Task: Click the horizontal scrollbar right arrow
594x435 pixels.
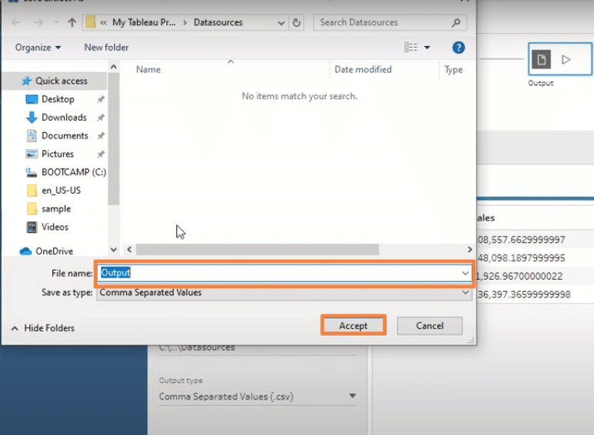Action: (x=470, y=249)
